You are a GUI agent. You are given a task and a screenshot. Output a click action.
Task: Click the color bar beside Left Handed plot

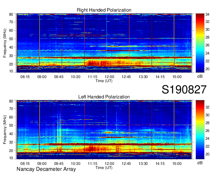tap(200, 130)
